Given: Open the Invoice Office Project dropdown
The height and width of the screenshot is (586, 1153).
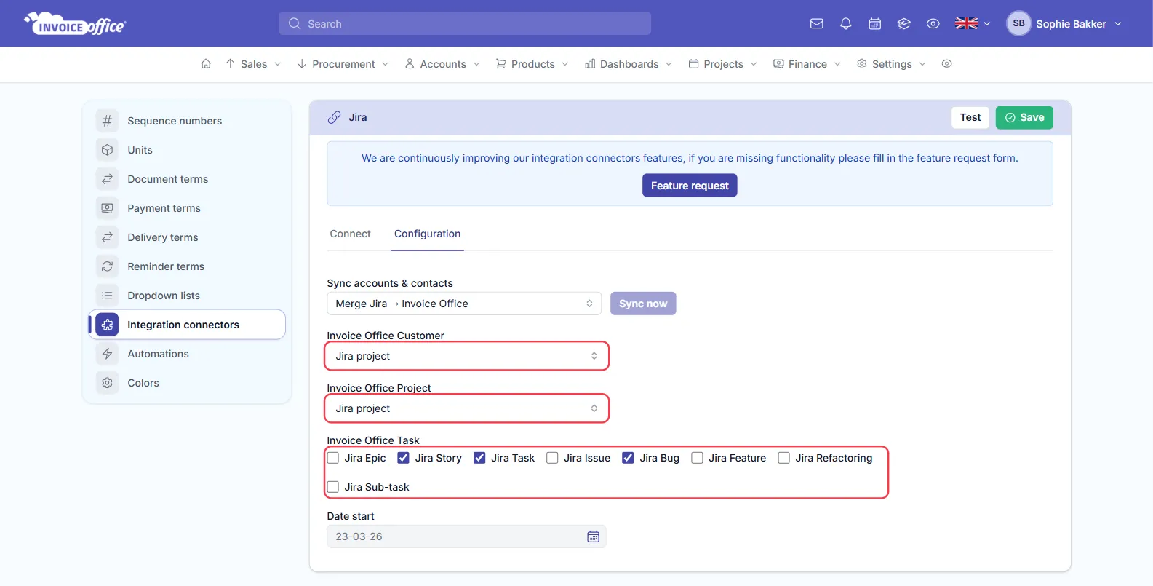Looking at the screenshot, I should click(466, 408).
